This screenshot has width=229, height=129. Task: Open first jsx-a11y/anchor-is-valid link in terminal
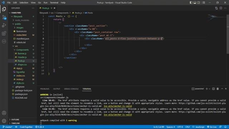(x=118, y=106)
